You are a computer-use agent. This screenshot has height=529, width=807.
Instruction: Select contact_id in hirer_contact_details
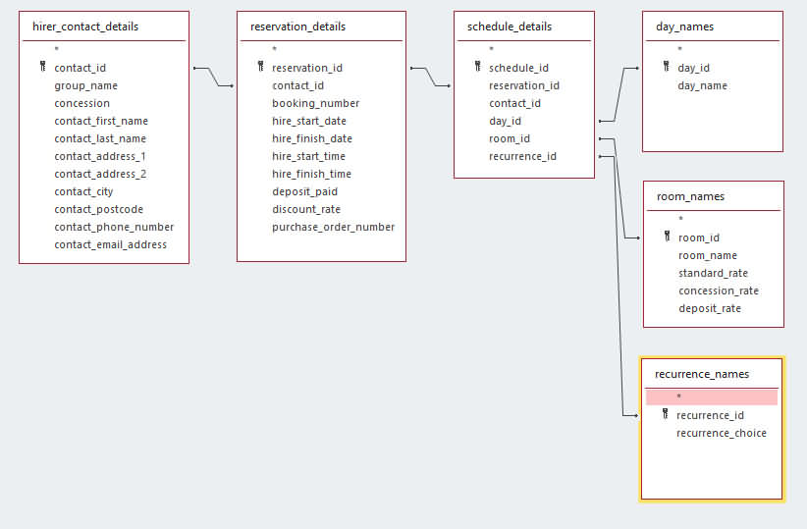click(x=80, y=68)
